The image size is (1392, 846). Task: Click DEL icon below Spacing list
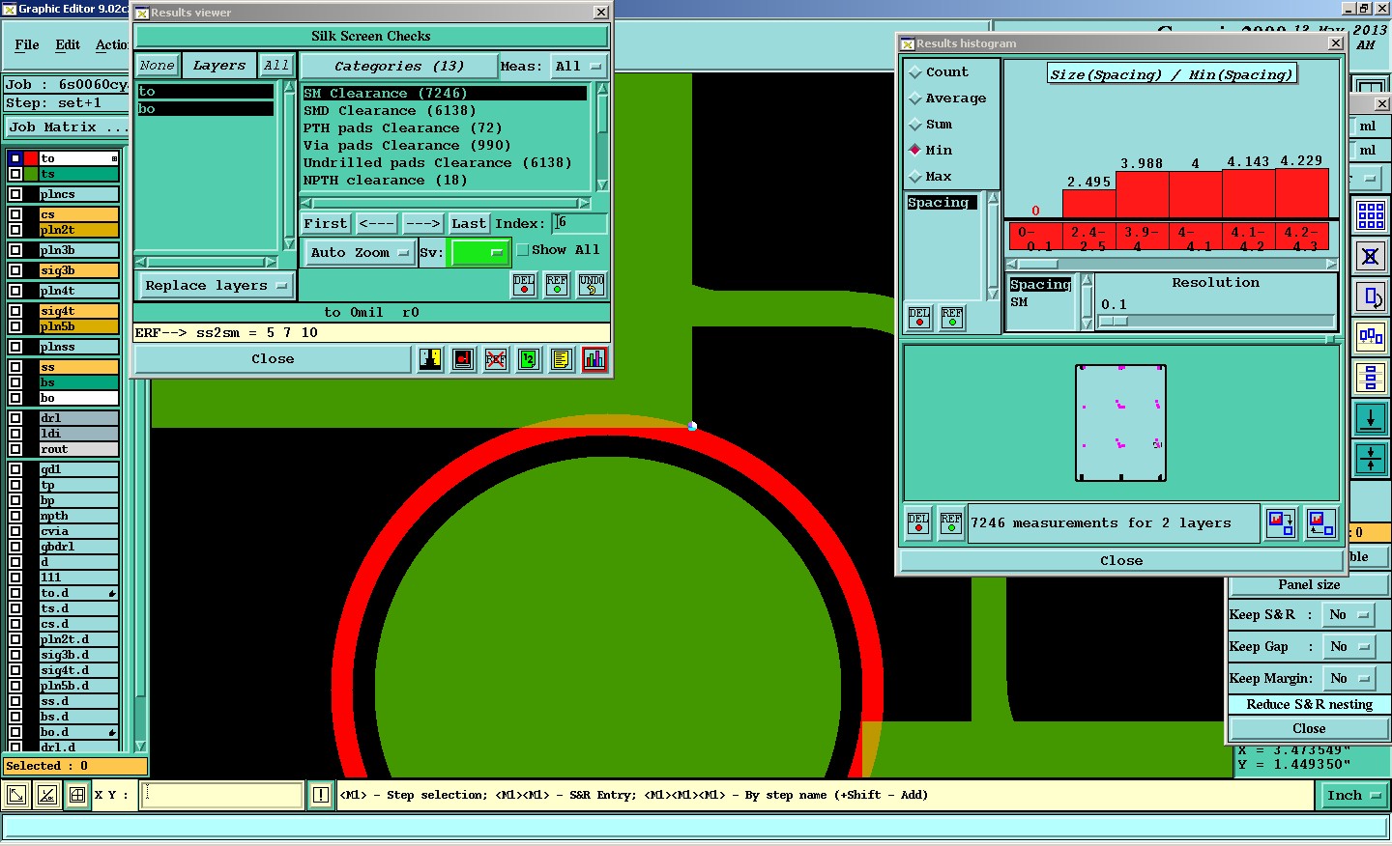(919, 317)
